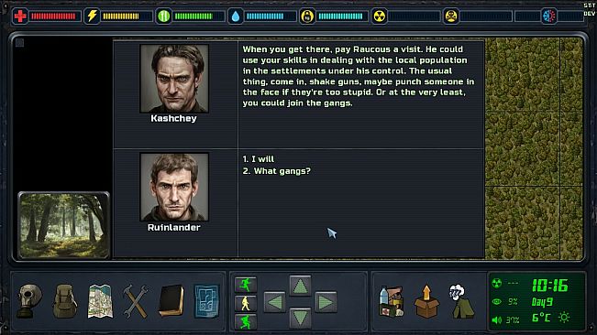Move east with the right arrow
This screenshot has width=597, height=335.
click(326, 302)
